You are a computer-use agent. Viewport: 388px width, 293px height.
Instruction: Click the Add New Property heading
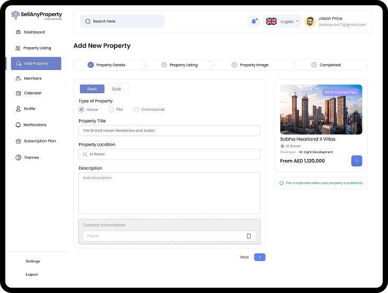pos(102,46)
